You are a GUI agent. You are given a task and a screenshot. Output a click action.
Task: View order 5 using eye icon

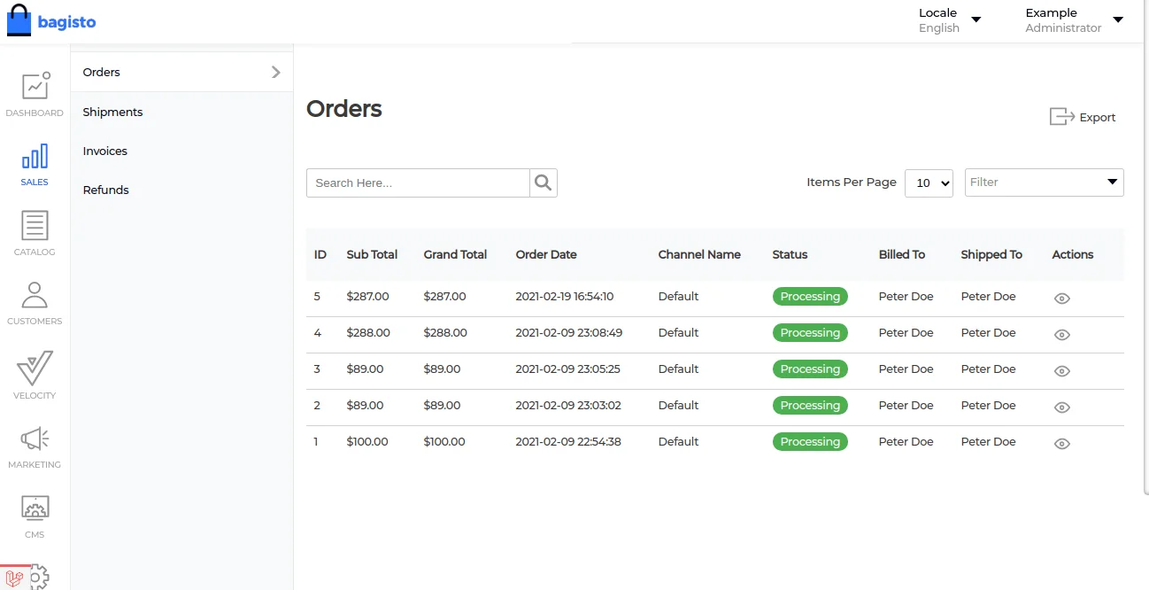coord(1062,299)
